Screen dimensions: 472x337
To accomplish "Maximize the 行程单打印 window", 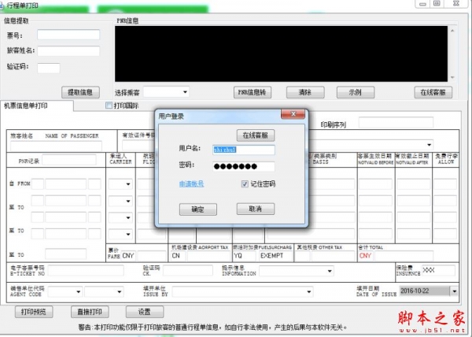I will [x=437, y=4].
